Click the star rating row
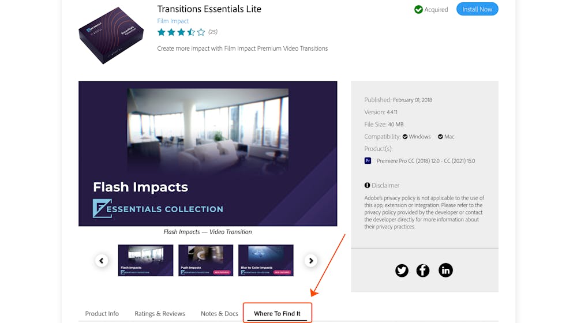 [181, 32]
